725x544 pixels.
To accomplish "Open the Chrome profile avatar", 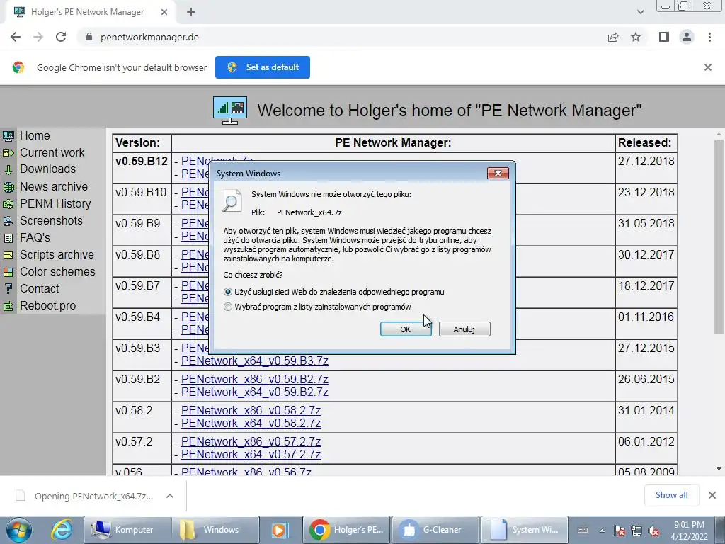I will point(687,37).
